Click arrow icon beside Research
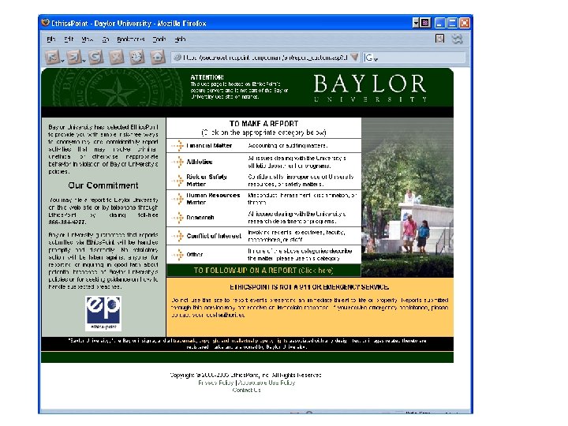 tap(177, 218)
